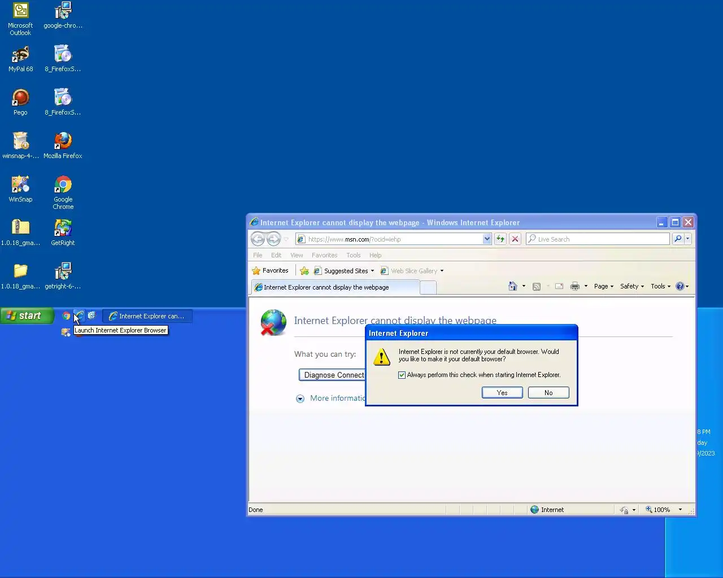Open the View menu
This screenshot has width=723, height=578.
297,255
